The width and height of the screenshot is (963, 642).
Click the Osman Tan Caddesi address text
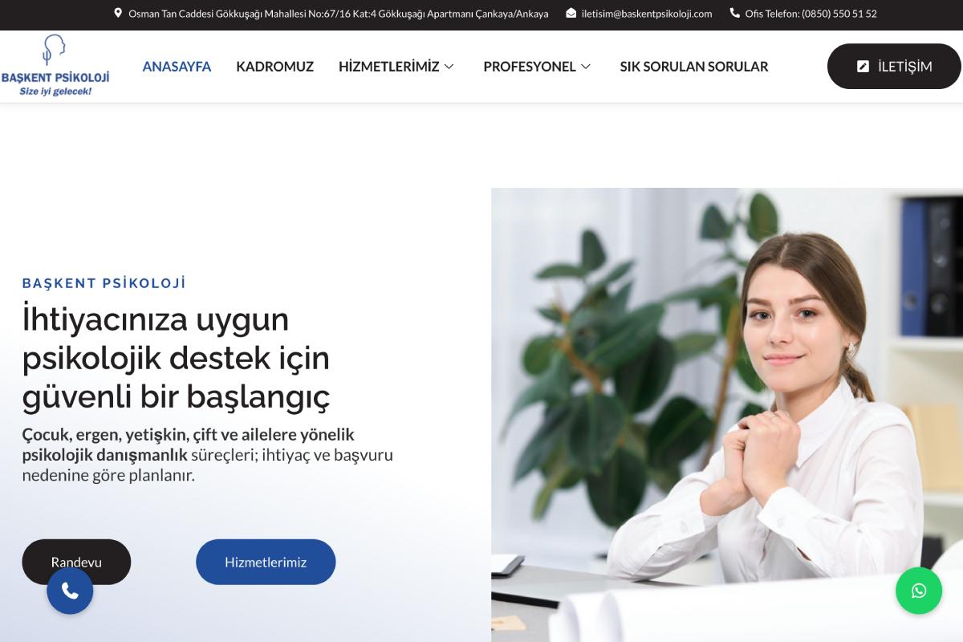click(x=338, y=14)
